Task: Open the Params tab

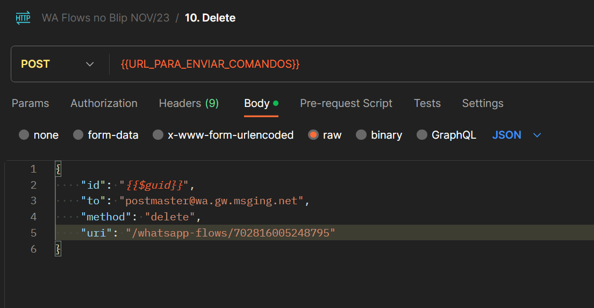Action: tap(30, 103)
